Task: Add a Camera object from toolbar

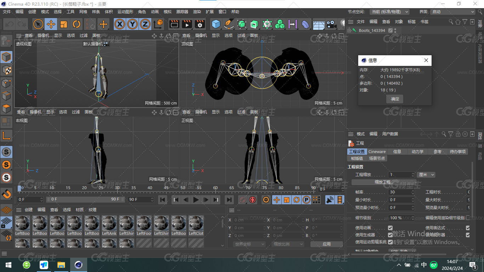Action: coord(331,24)
